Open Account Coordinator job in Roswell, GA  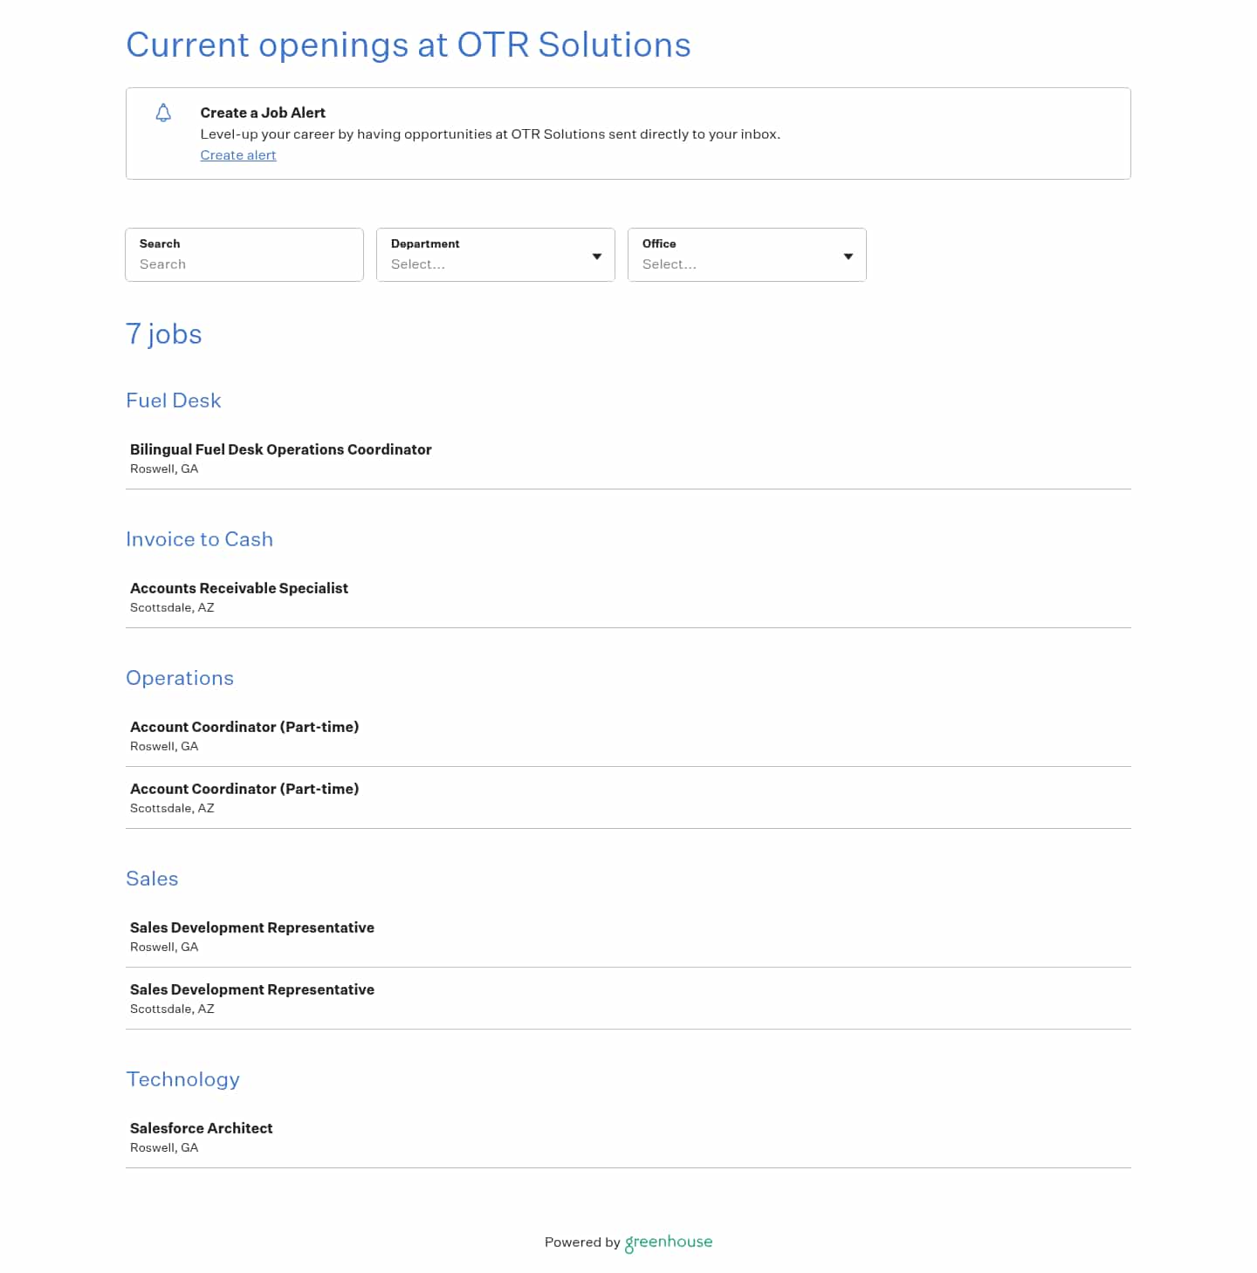coord(244,727)
